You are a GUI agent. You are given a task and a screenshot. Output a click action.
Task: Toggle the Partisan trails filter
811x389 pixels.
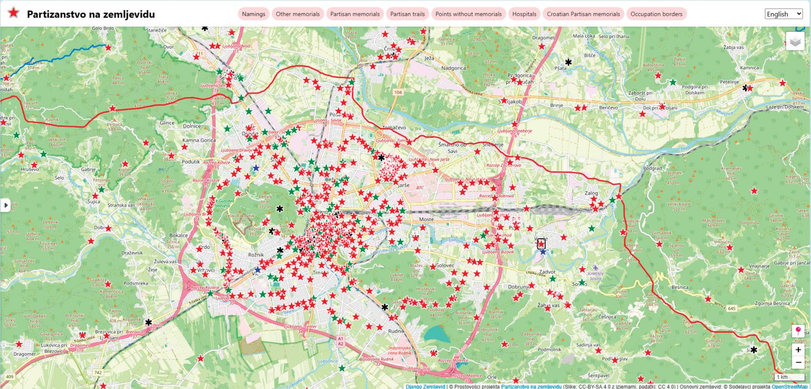[408, 14]
